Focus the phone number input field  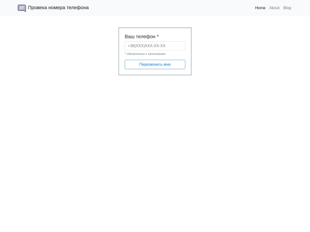pos(155,46)
